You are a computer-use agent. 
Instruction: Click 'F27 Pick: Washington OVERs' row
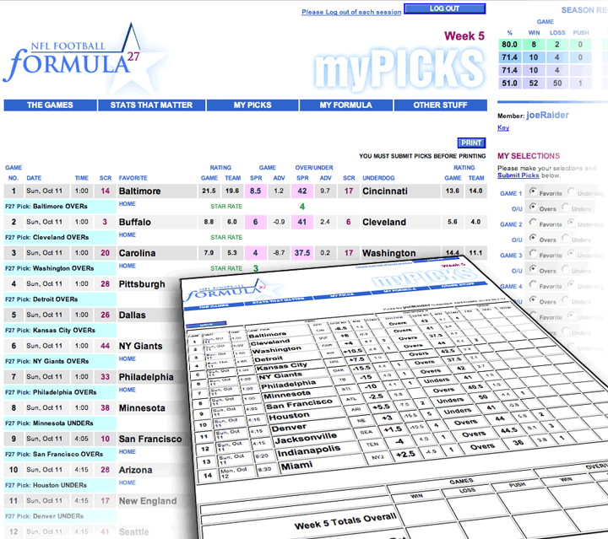pos(60,268)
